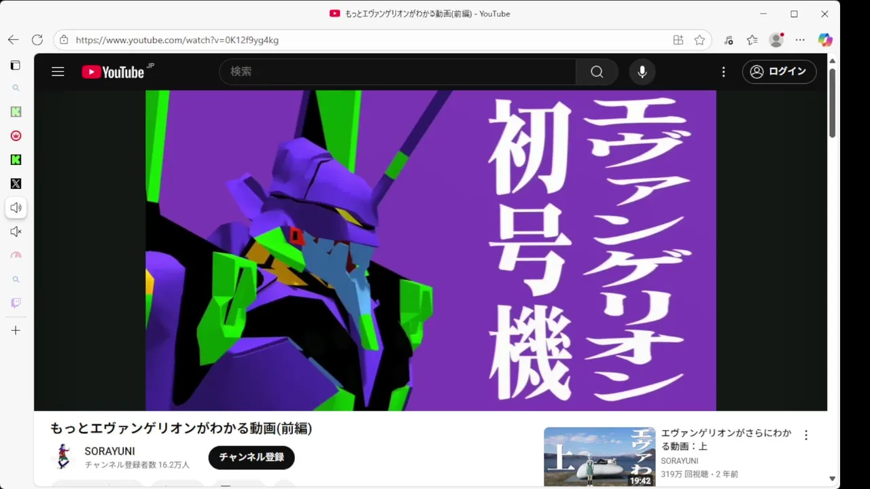Switch to the Twitch vertical tab
Image resolution: width=870 pixels, height=489 pixels.
click(16, 303)
